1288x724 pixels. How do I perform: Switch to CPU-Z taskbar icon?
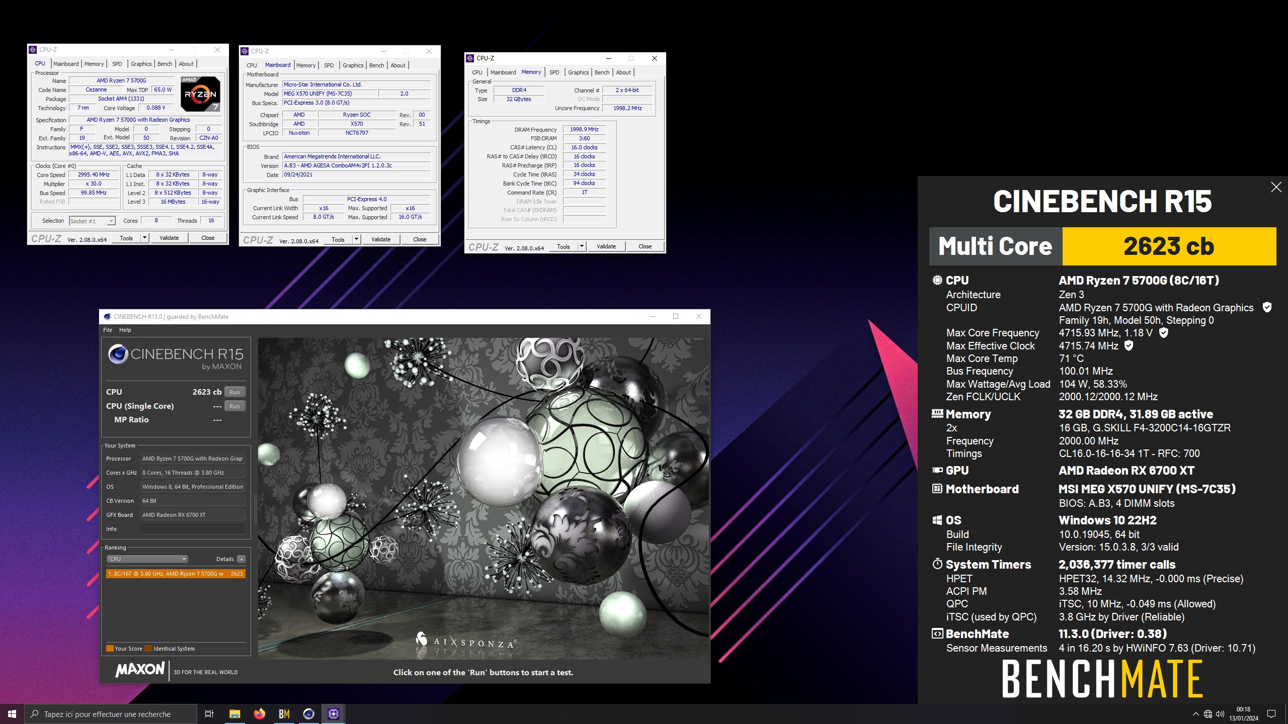[334, 714]
